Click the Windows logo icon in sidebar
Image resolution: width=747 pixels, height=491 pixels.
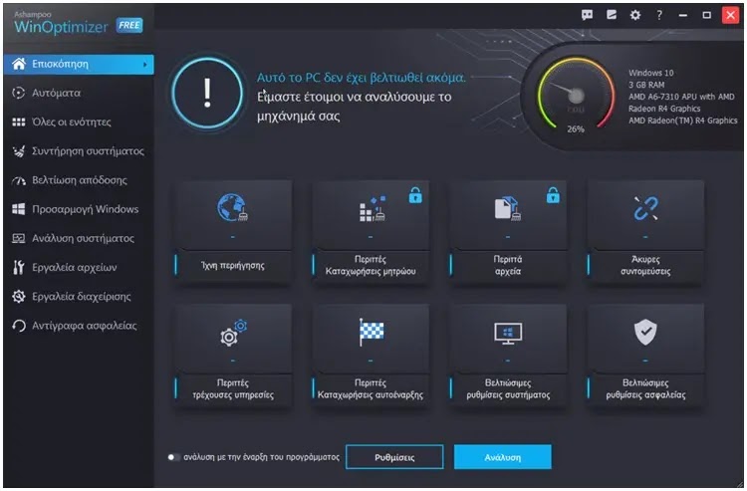tap(18, 209)
